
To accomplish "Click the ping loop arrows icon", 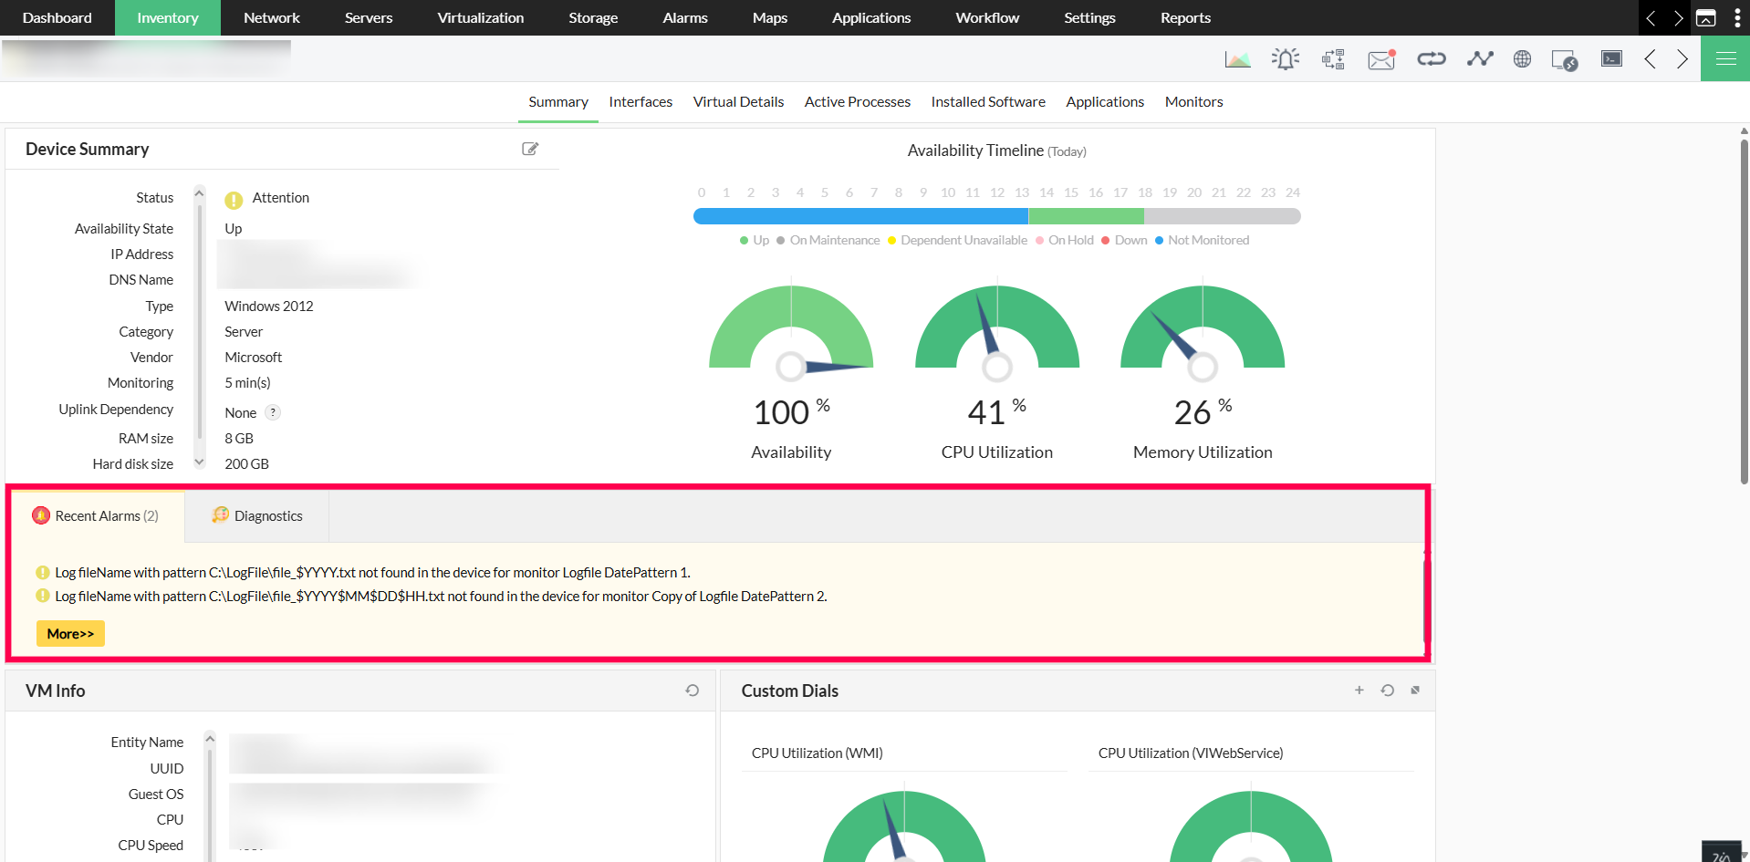I will [1431, 59].
